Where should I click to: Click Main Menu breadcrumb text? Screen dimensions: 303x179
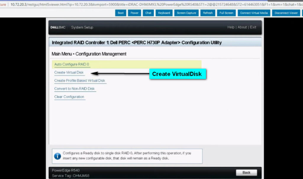pyautogui.click(x=62, y=54)
